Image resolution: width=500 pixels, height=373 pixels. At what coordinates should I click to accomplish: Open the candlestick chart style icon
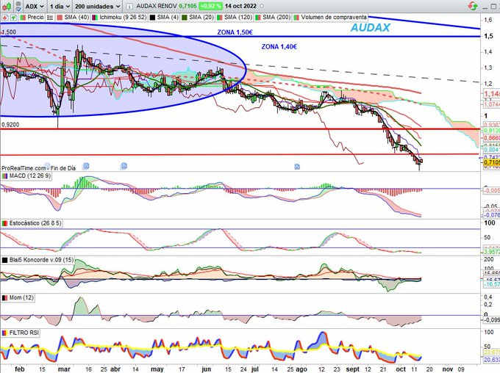click(x=7, y=6)
